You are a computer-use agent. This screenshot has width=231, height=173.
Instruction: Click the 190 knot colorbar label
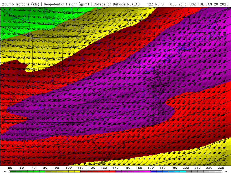coord(174,168)
